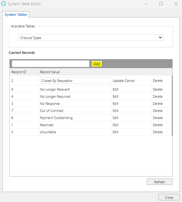
Task: Click the System Table Editor app icon
Action: pyautogui.click(x=4, y=4)
